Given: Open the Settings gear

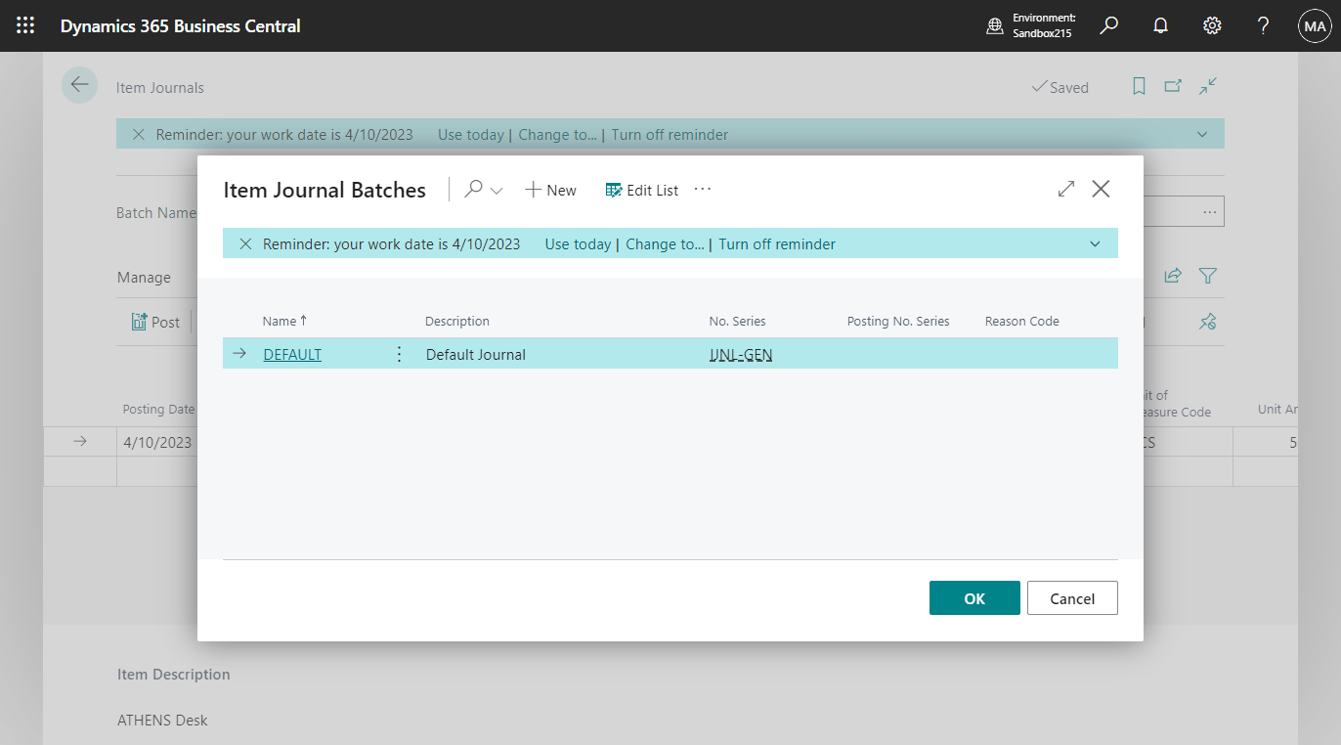Looking at the screenshot, I should click(x=1212, y=25).
